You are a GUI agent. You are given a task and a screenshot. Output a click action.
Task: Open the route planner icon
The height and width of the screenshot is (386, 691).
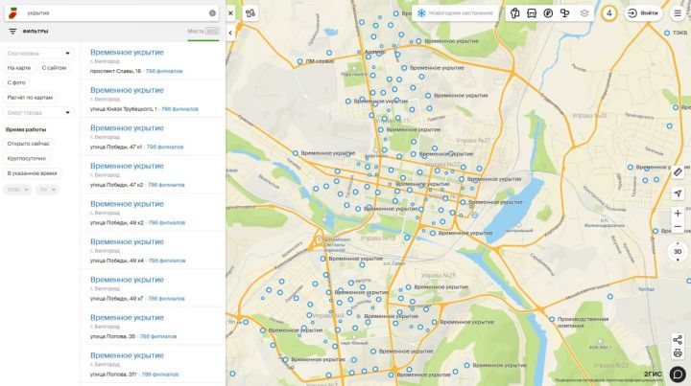[250, 13]
